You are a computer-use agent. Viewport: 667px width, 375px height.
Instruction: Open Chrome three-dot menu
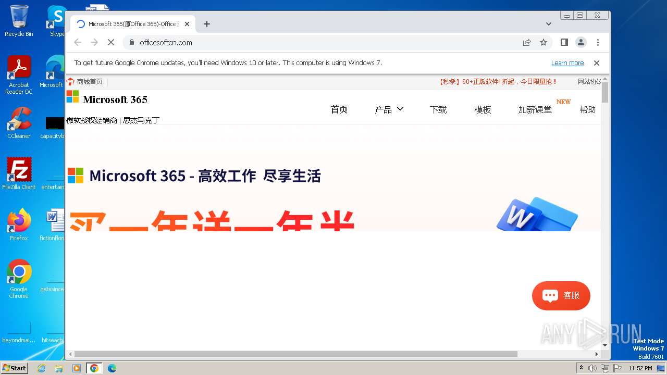[598, 42]
